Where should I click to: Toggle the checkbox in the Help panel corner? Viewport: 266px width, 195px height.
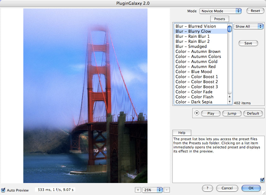point(262,180)
